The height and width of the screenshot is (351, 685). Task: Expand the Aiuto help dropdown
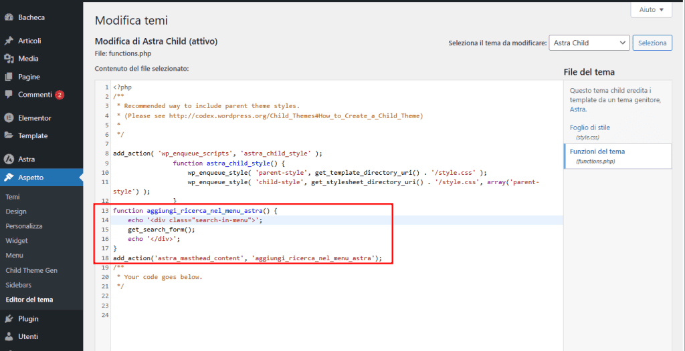pos(651,9)
